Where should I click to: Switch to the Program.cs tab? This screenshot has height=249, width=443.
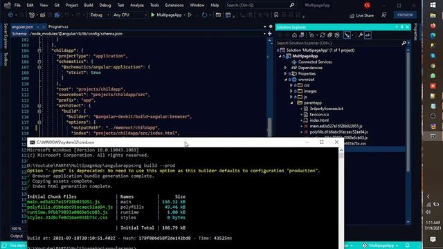(x=58, y=26)
